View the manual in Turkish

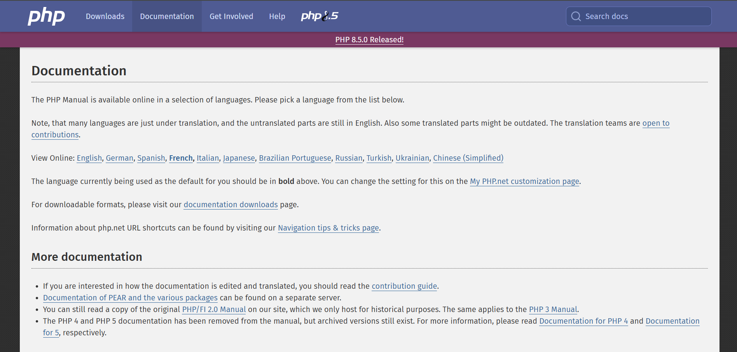(379, 158)
